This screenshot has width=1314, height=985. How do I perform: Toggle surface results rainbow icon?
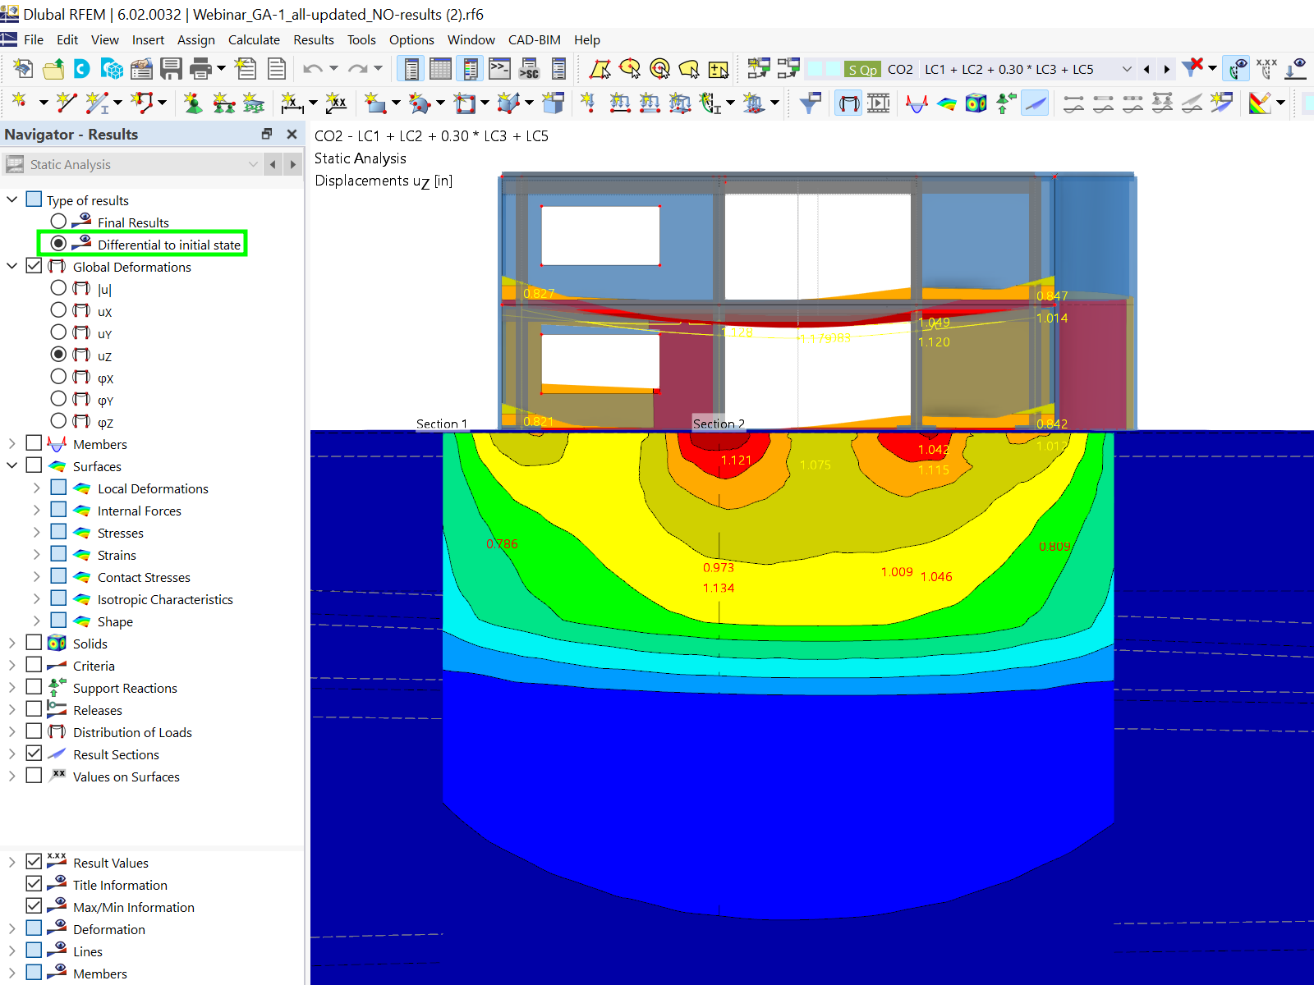[x=946, y=103]
